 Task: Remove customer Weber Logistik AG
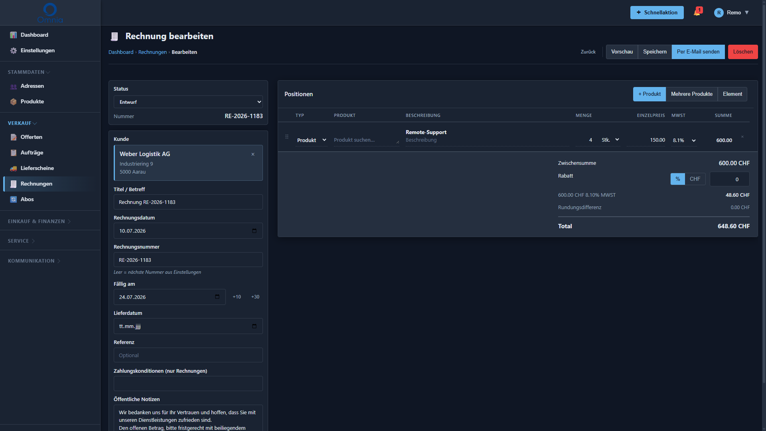[253, 154]
